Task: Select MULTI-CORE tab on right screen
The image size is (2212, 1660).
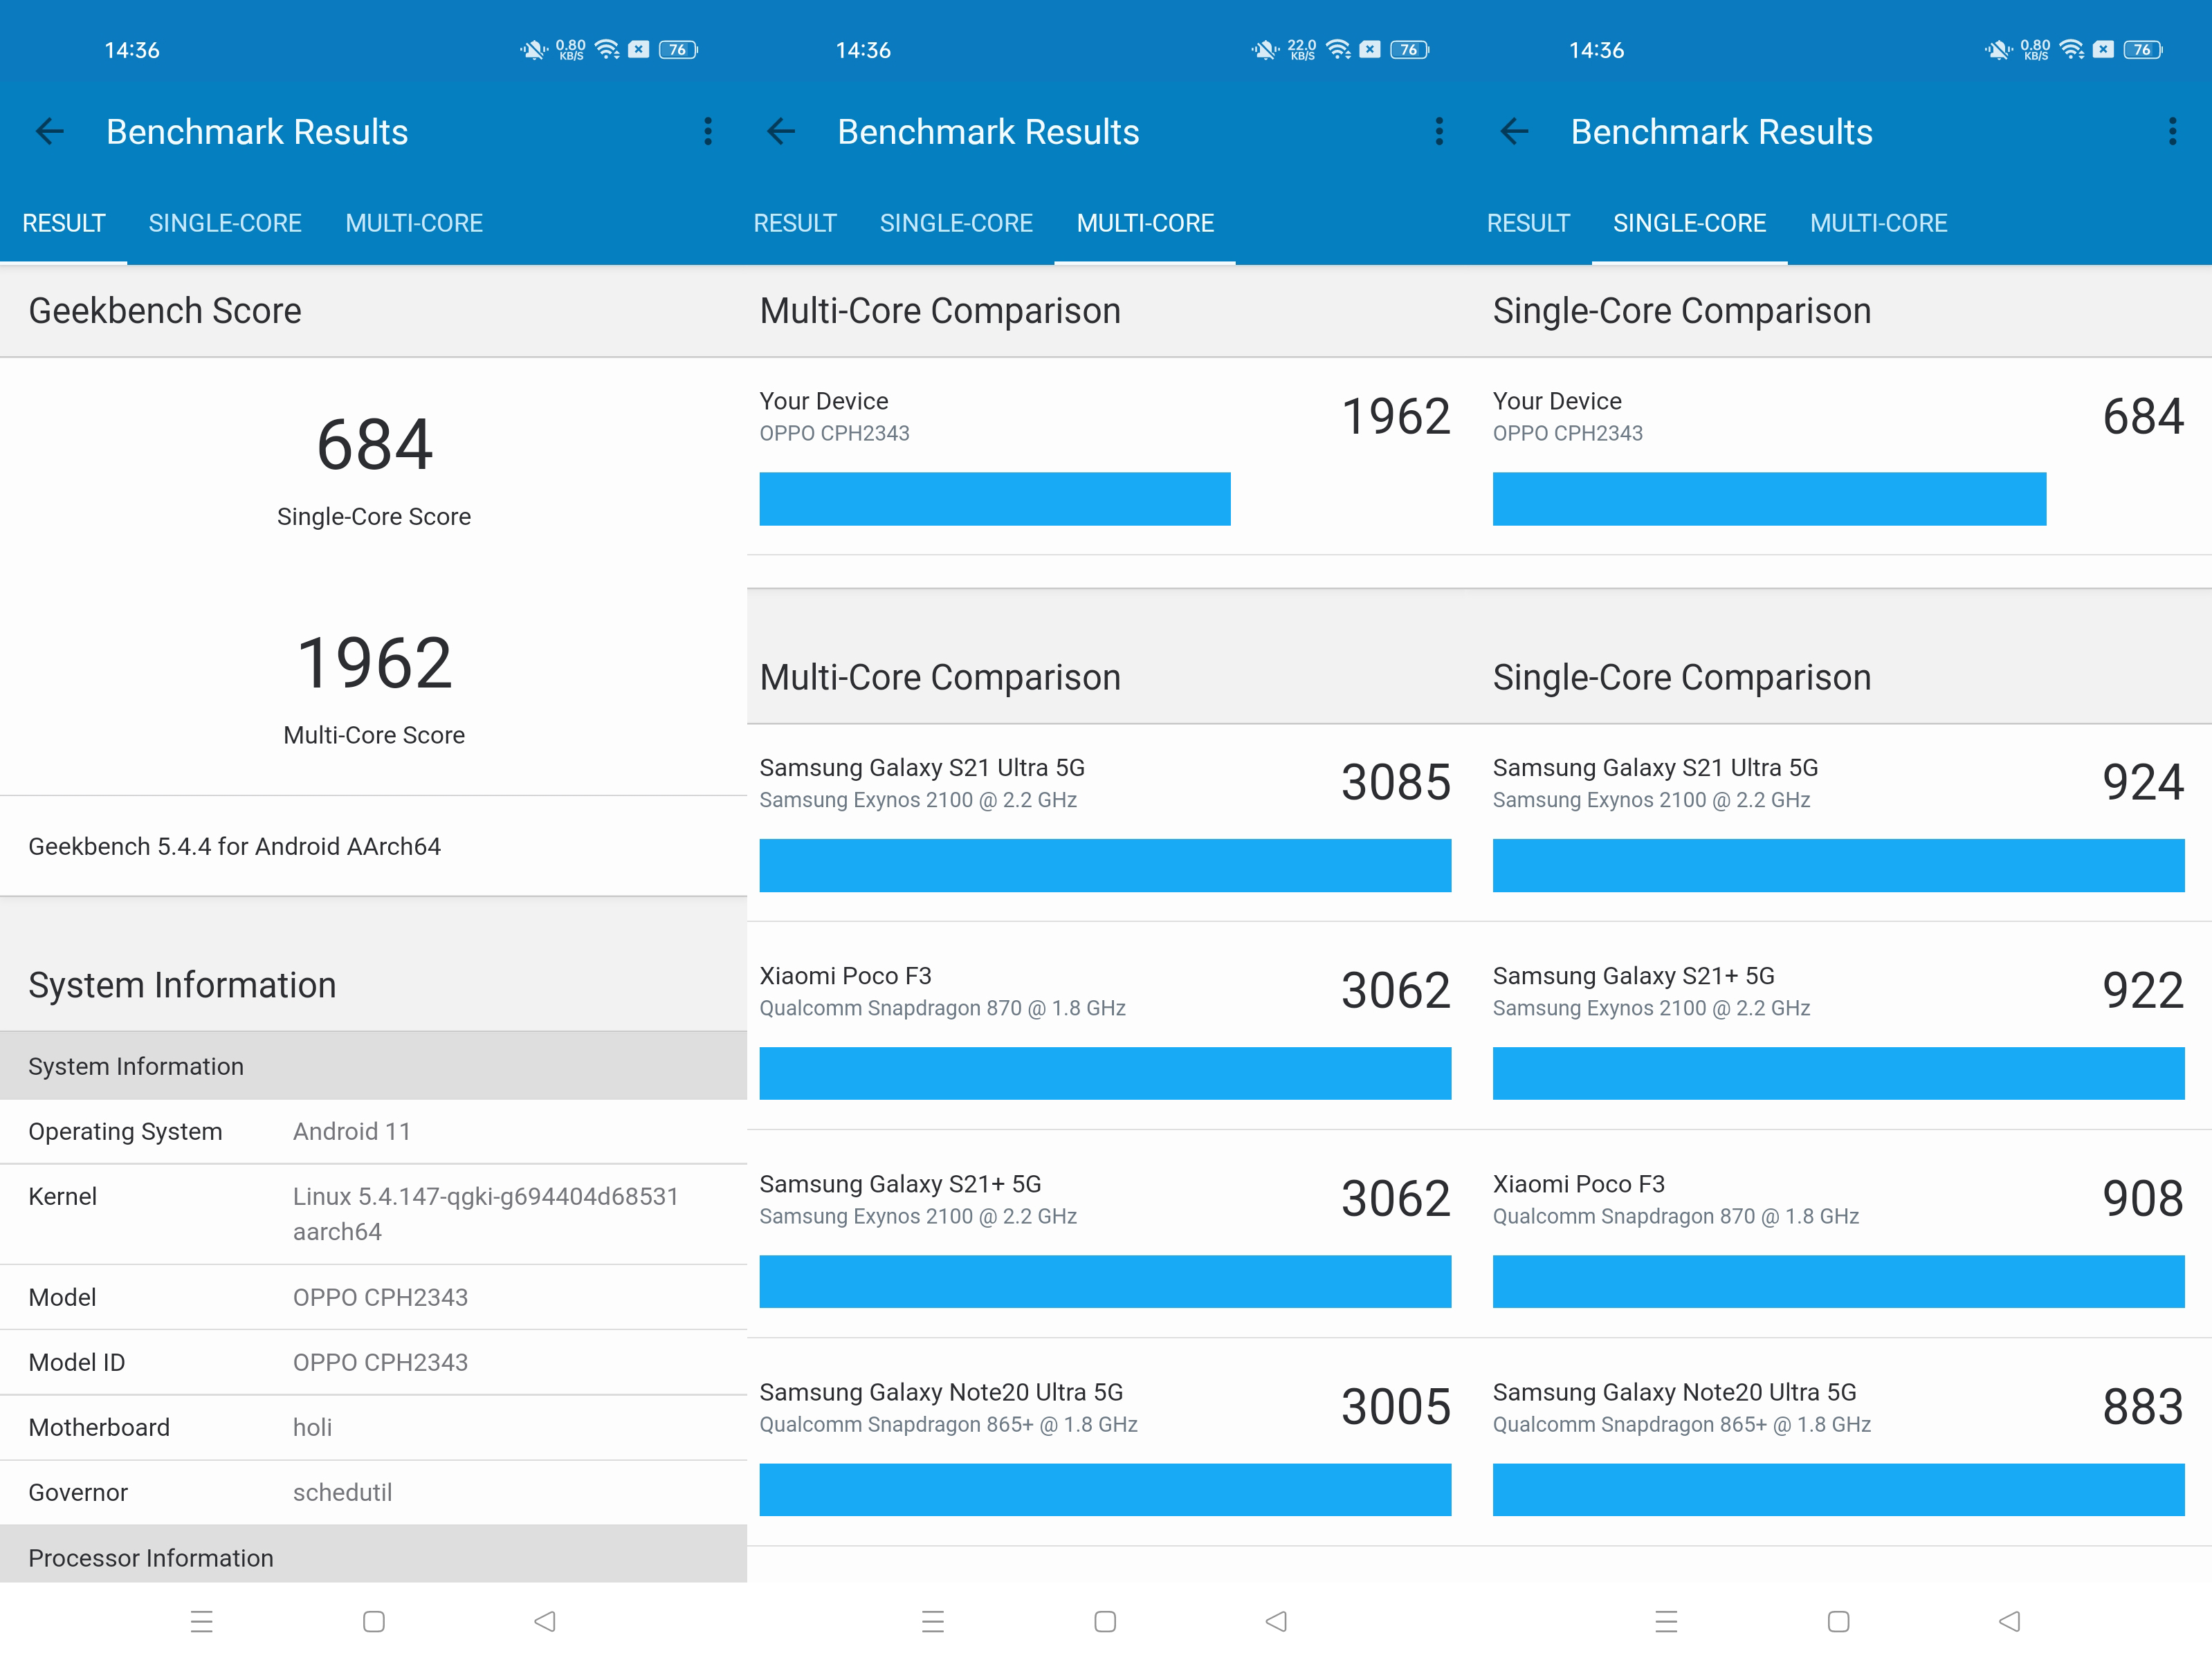Action: click(1878, 223)
